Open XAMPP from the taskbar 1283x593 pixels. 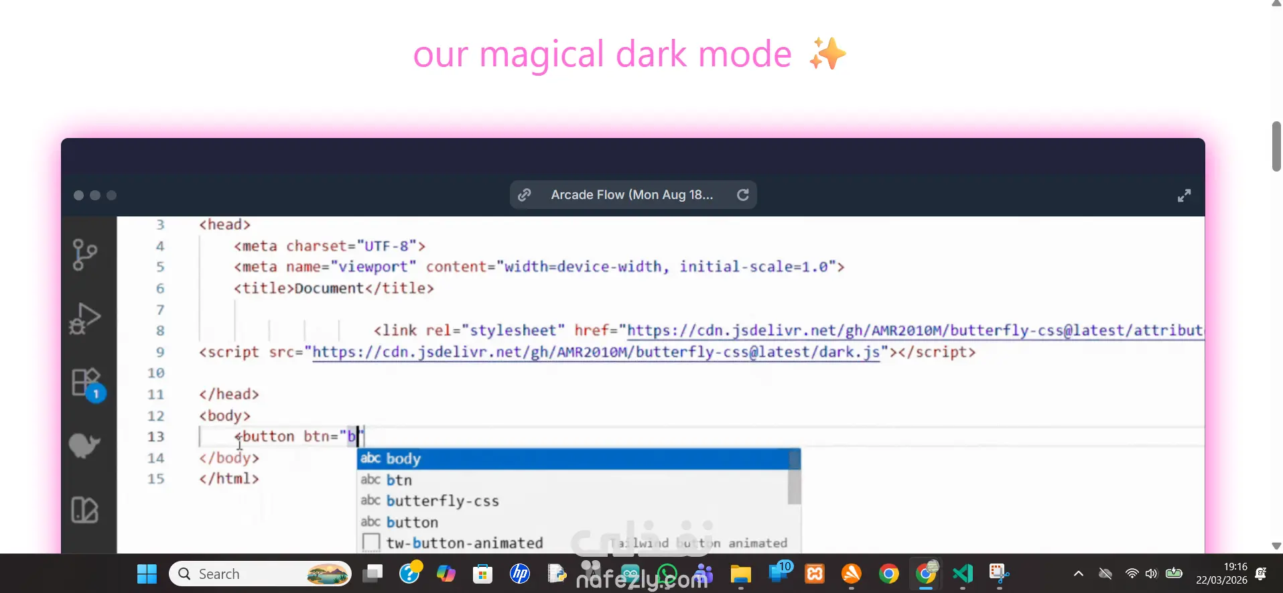(x=815, y=574)
